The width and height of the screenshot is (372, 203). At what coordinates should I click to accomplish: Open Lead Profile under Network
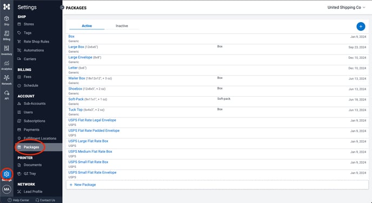tap(33, 192)
